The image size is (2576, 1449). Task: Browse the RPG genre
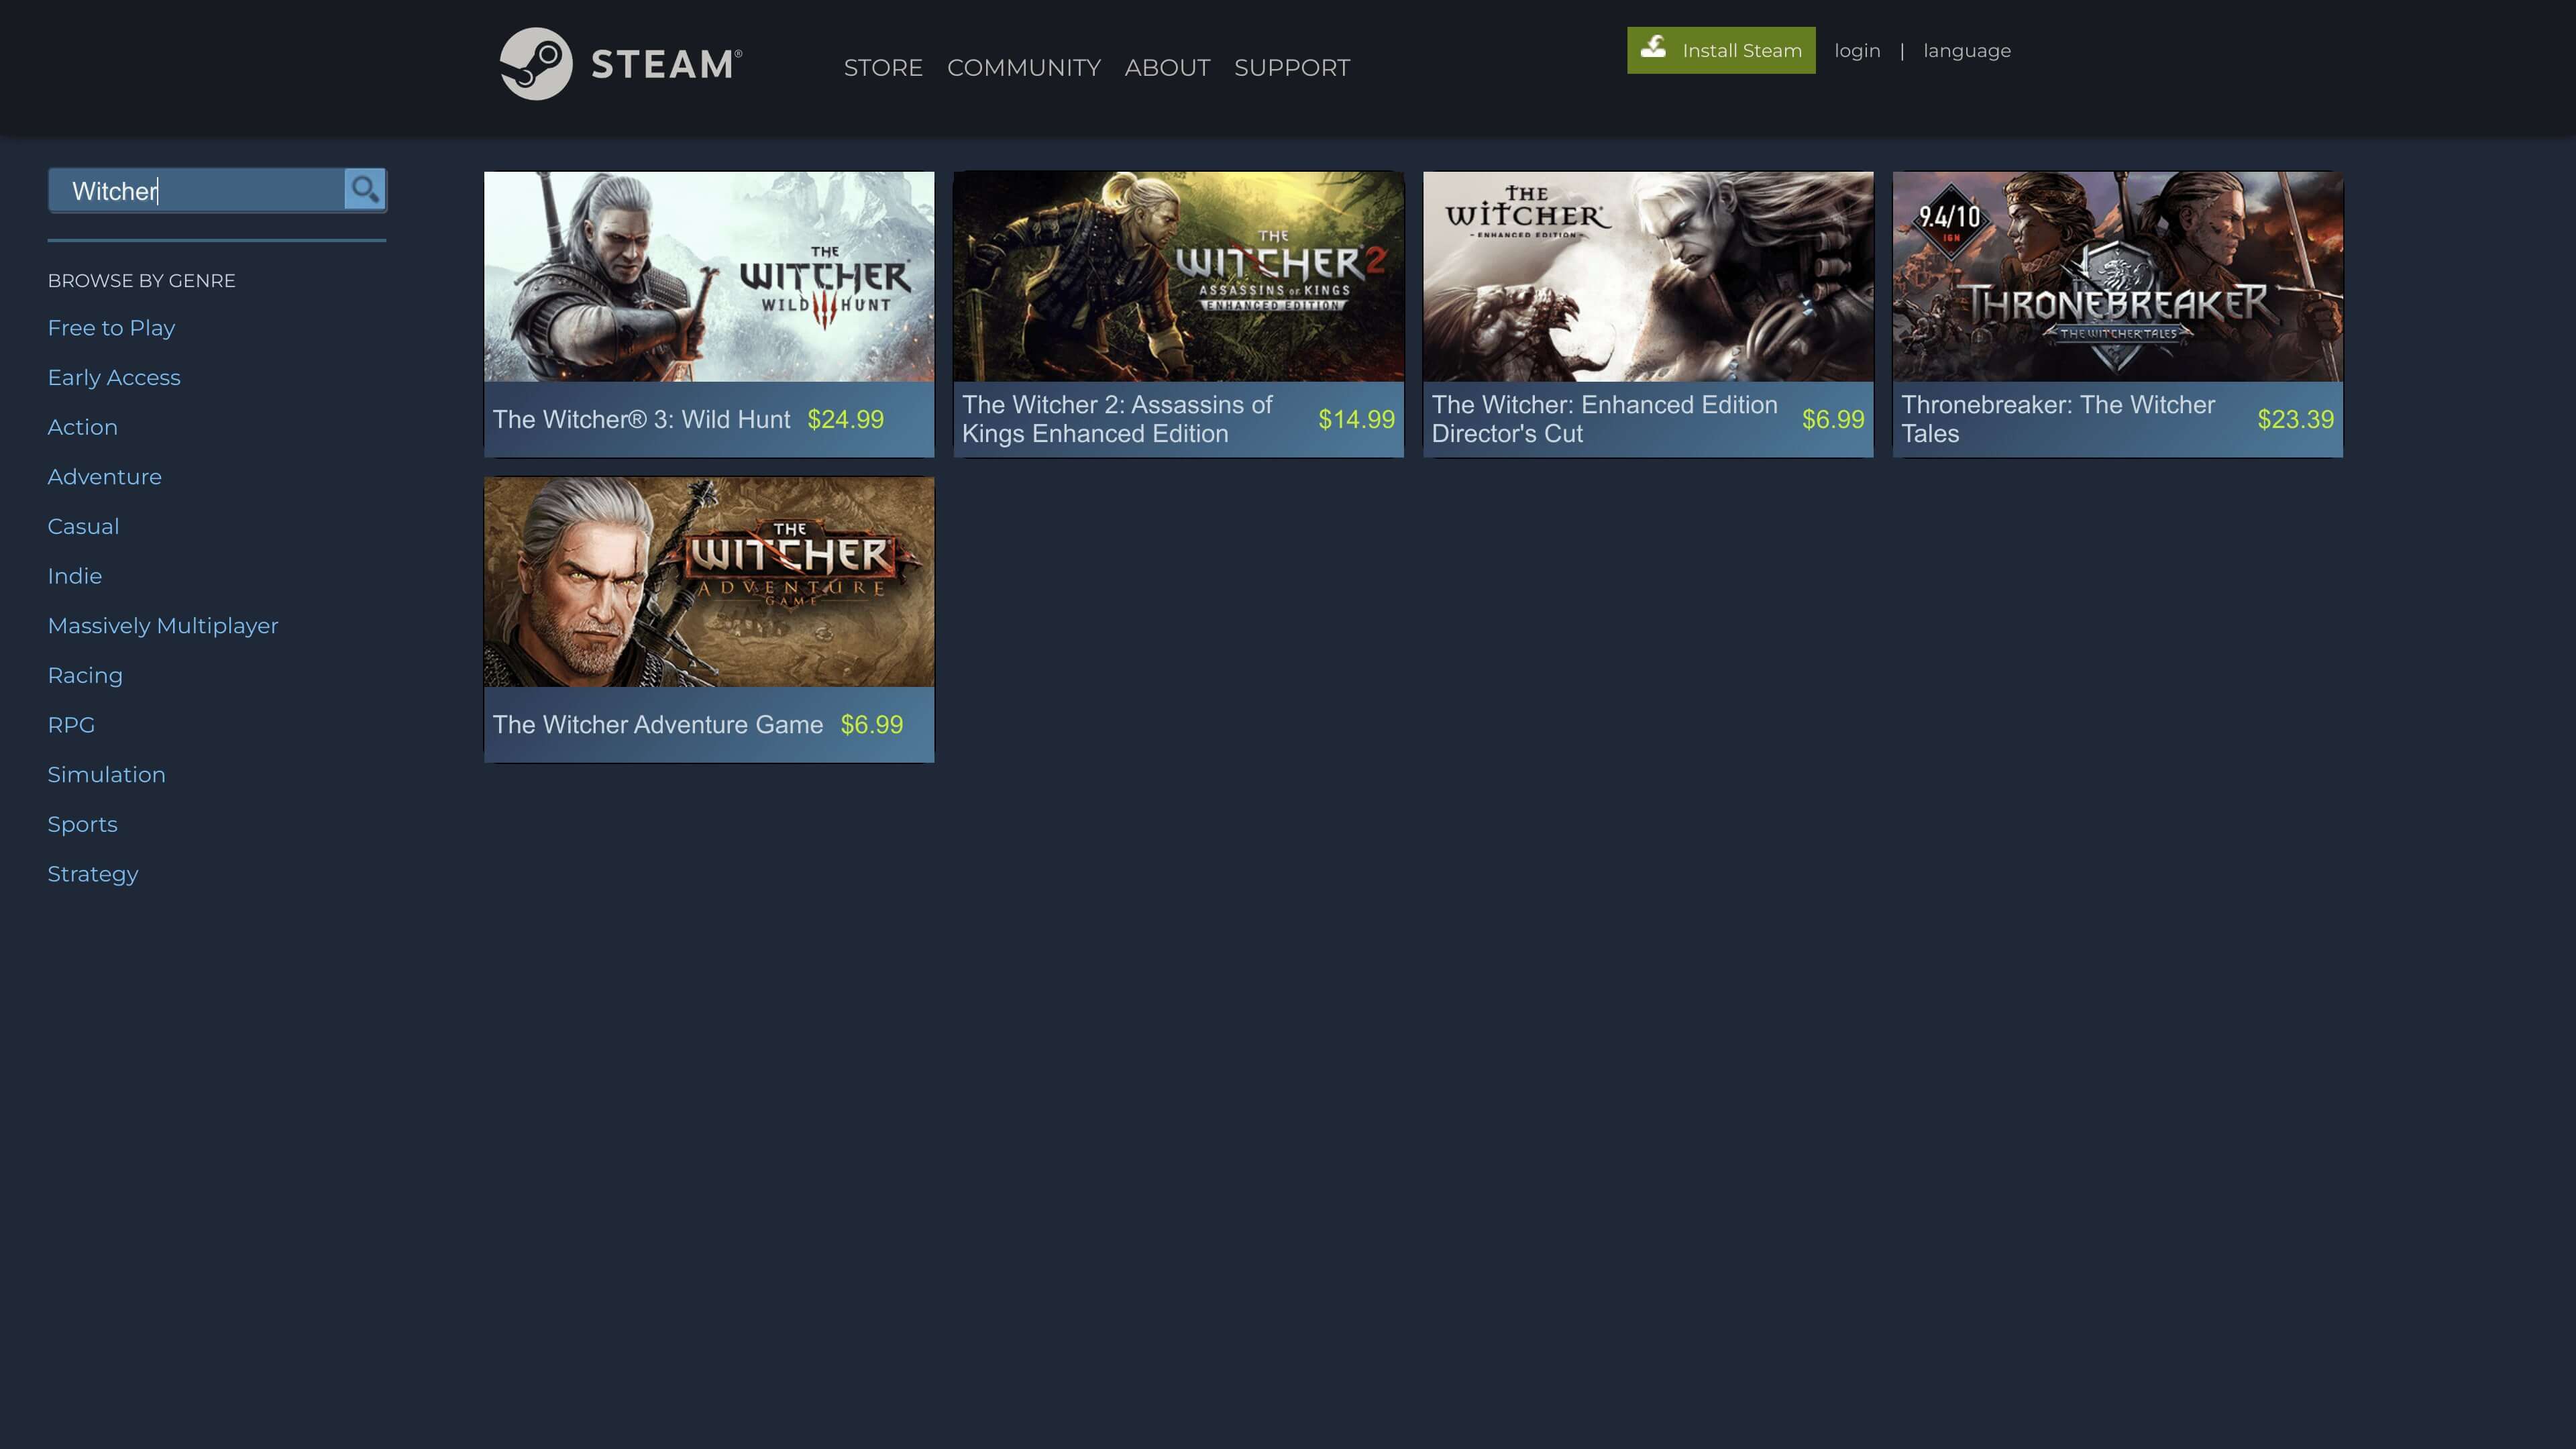(71, 725)
